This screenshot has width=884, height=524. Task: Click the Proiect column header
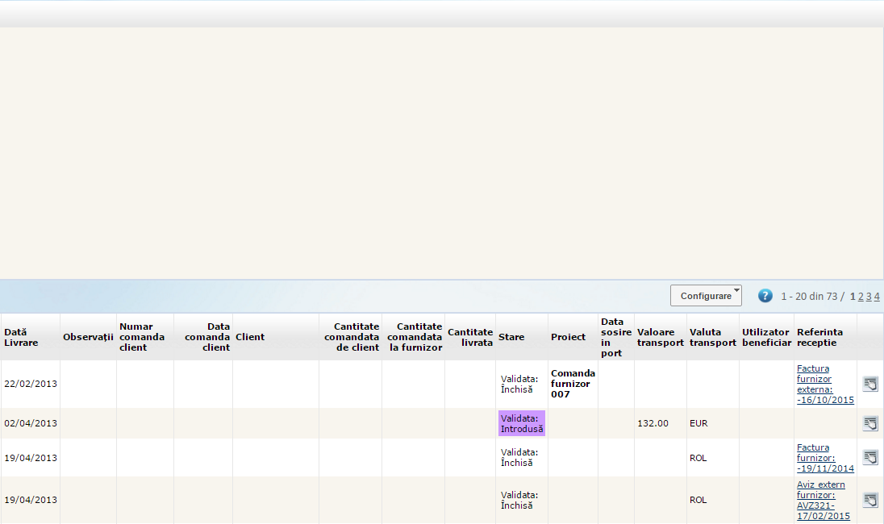pos(568,337)
